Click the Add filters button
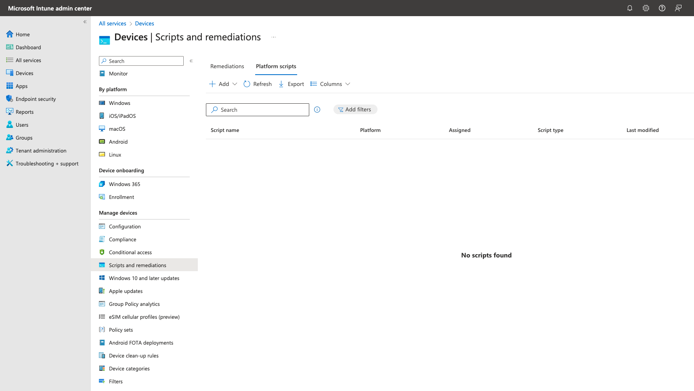 tap(355, 109)
